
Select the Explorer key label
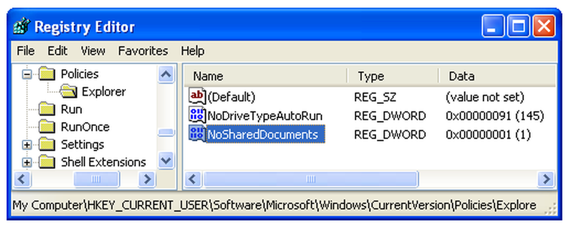(x=104, y=92)
